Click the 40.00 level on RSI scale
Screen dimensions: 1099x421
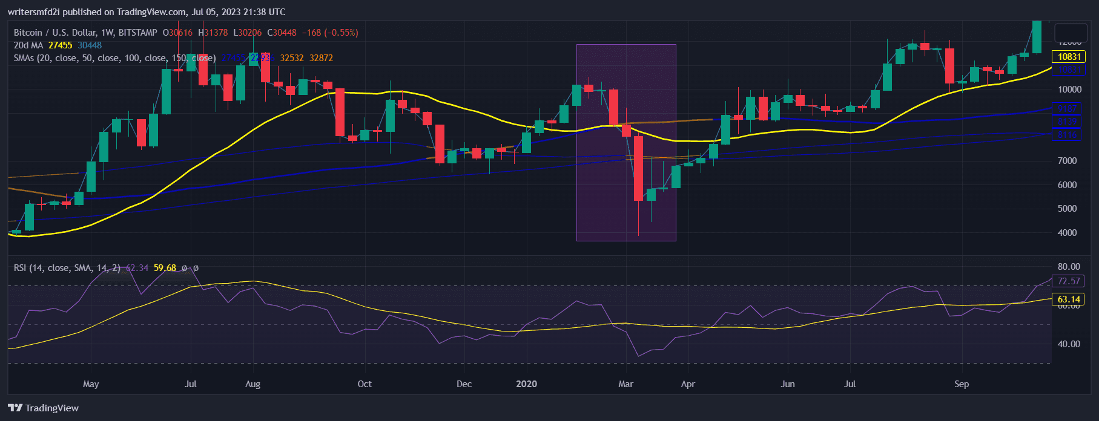1068,344
